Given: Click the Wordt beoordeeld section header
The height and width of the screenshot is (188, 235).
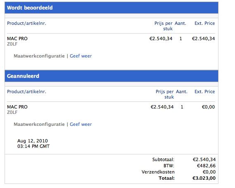Looking at the screenshot, I should [x=112, y=8].
